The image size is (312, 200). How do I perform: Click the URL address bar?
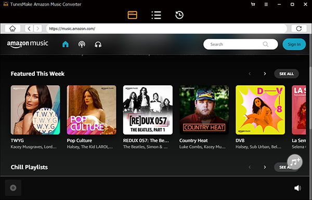pos(166,29)
